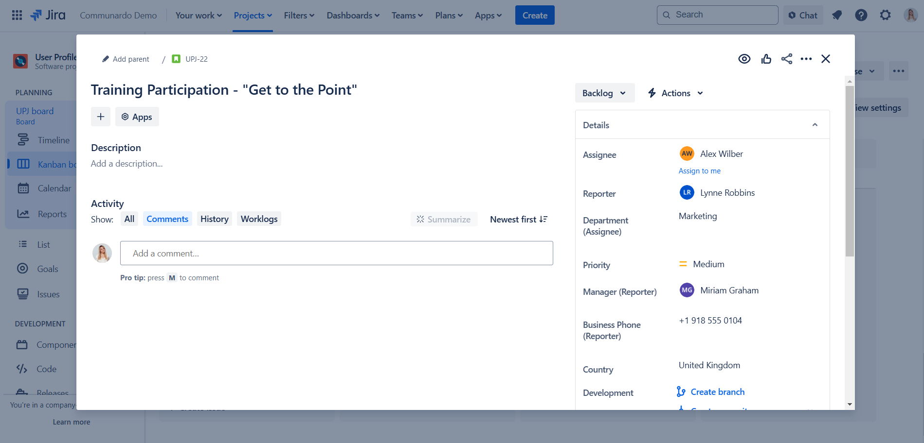Click the plus add attachment button

(101, 117)
